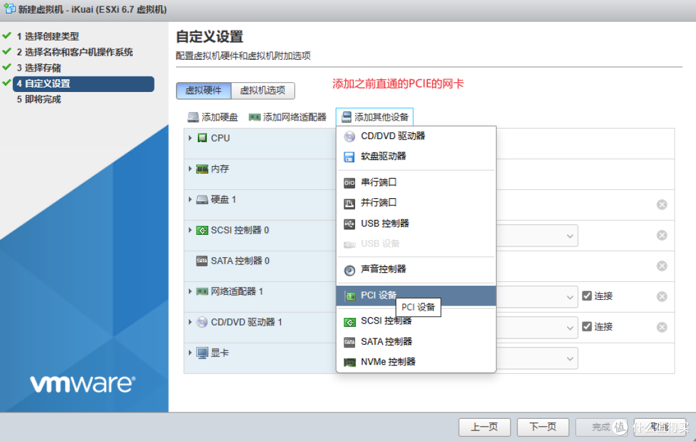Remove 硬盘 1 using its x icon

coord(662,204)
